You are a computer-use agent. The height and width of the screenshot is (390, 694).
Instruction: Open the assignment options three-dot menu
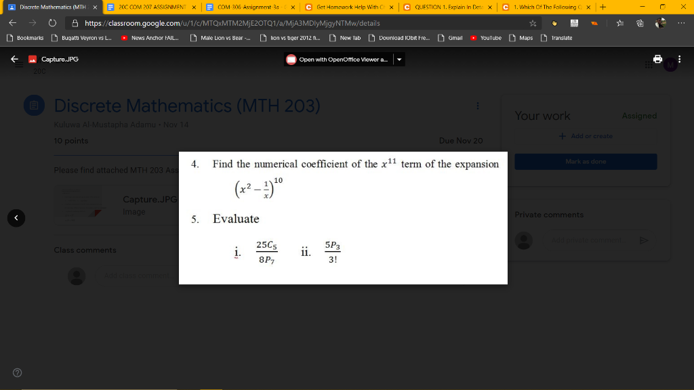(x=478, y=106)
